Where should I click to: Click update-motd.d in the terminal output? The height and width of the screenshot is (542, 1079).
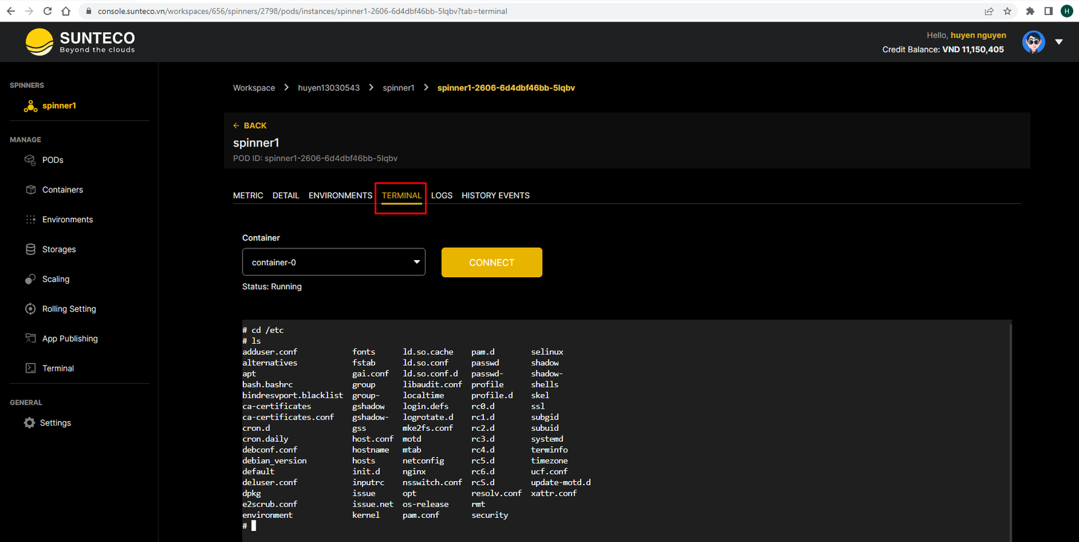click(560, 482)
